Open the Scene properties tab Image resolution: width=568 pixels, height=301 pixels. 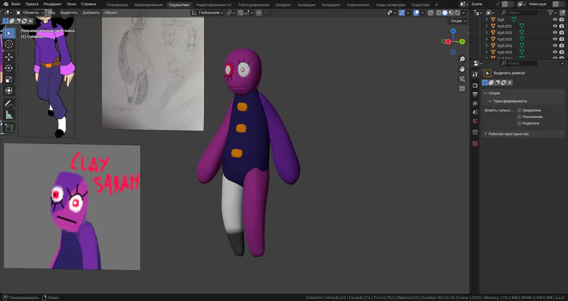point(475,112)
